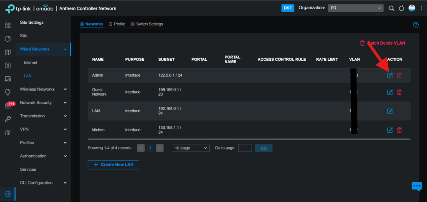427x202 pixels.
Task: Click the refresh icon in top bar
Action: click(x=402, y=8)
